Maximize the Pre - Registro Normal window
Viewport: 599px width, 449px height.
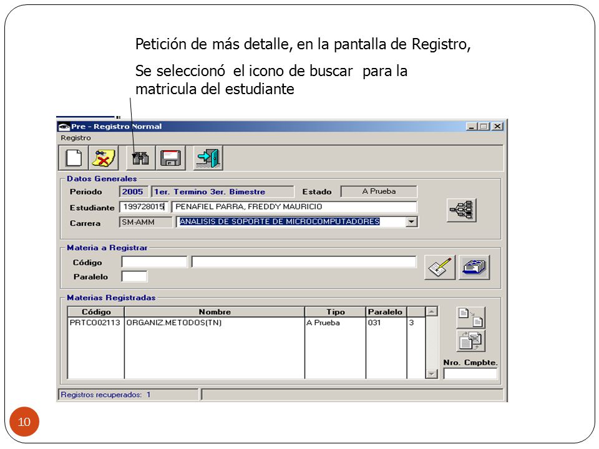(x=484, y=127)
